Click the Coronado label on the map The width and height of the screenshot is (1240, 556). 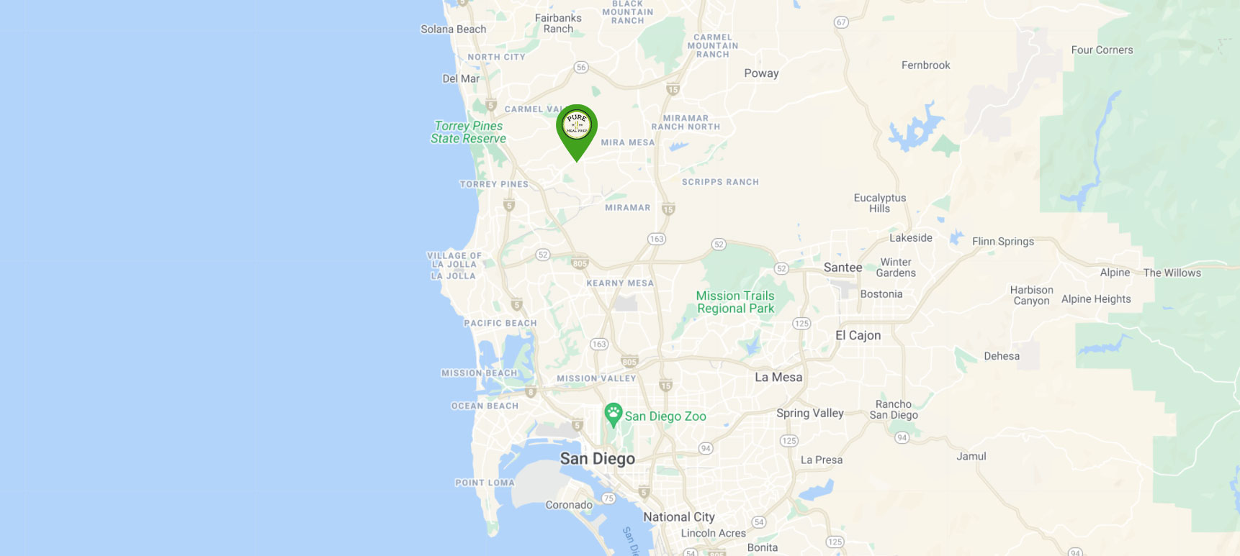click(569, 505)
